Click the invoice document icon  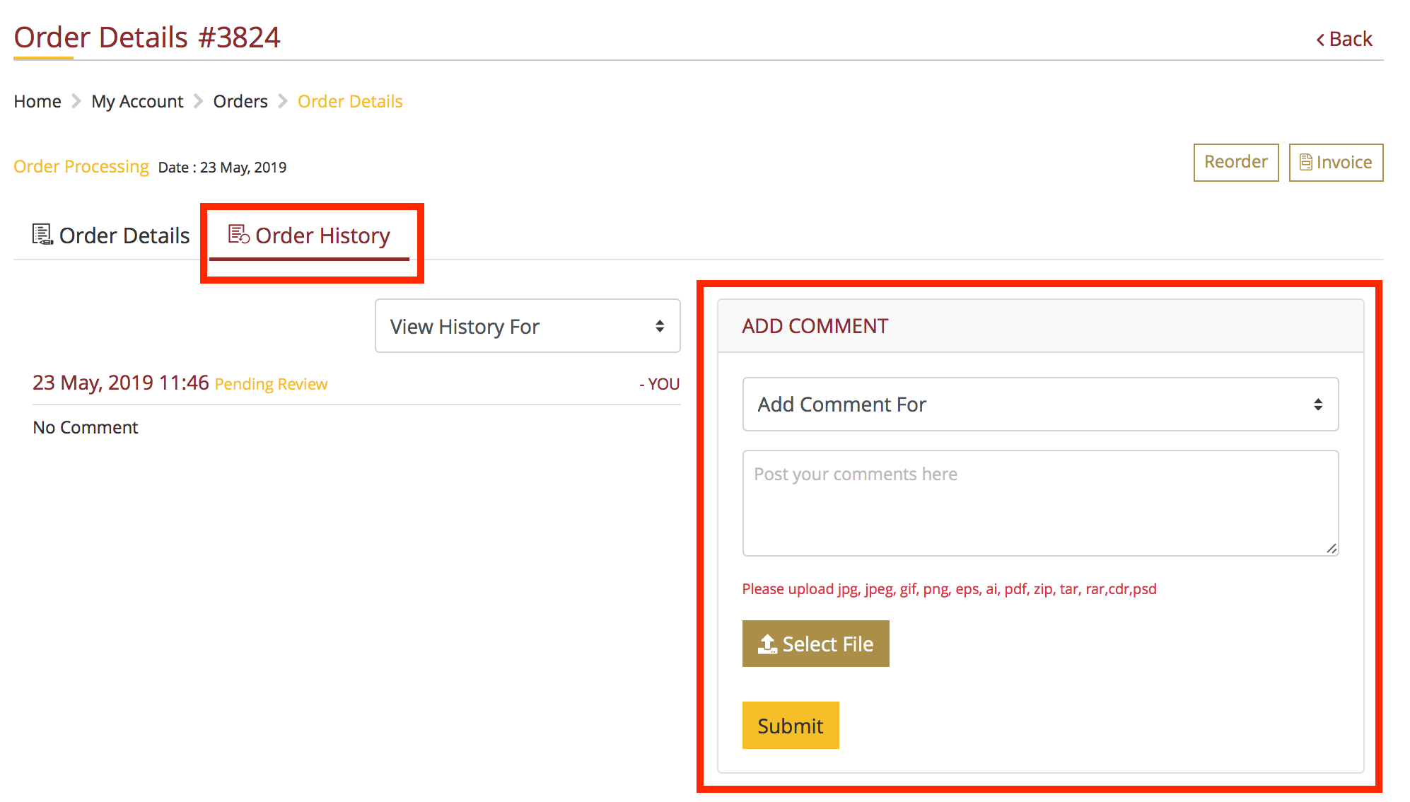1305,163
